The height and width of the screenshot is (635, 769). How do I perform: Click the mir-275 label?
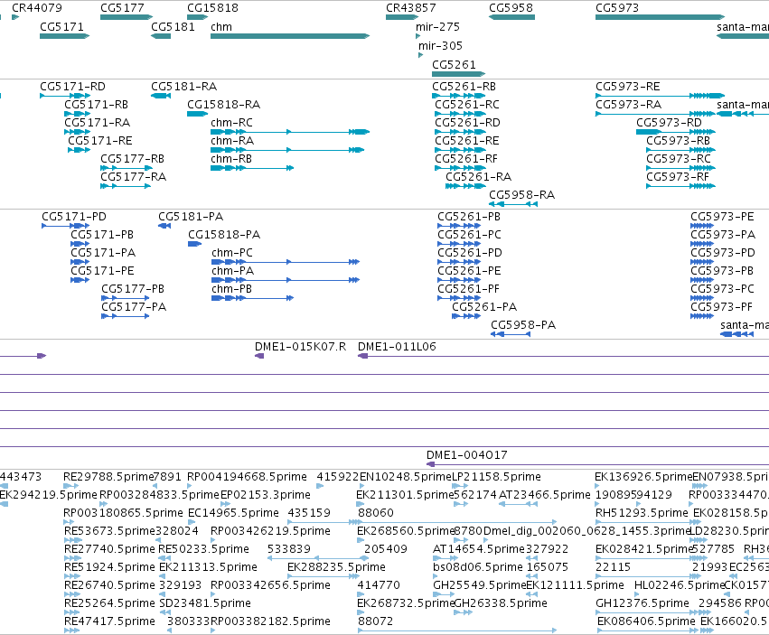(437, 27)
